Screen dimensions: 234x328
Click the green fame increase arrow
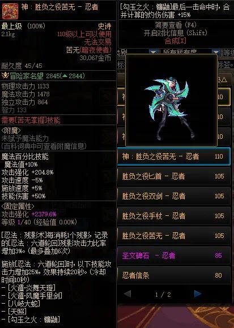[65, 75]
